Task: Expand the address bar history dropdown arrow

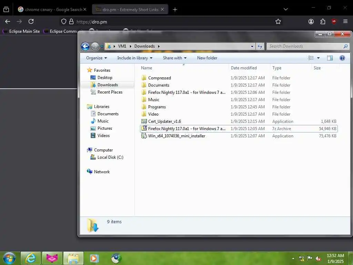Action: [252, 47]
